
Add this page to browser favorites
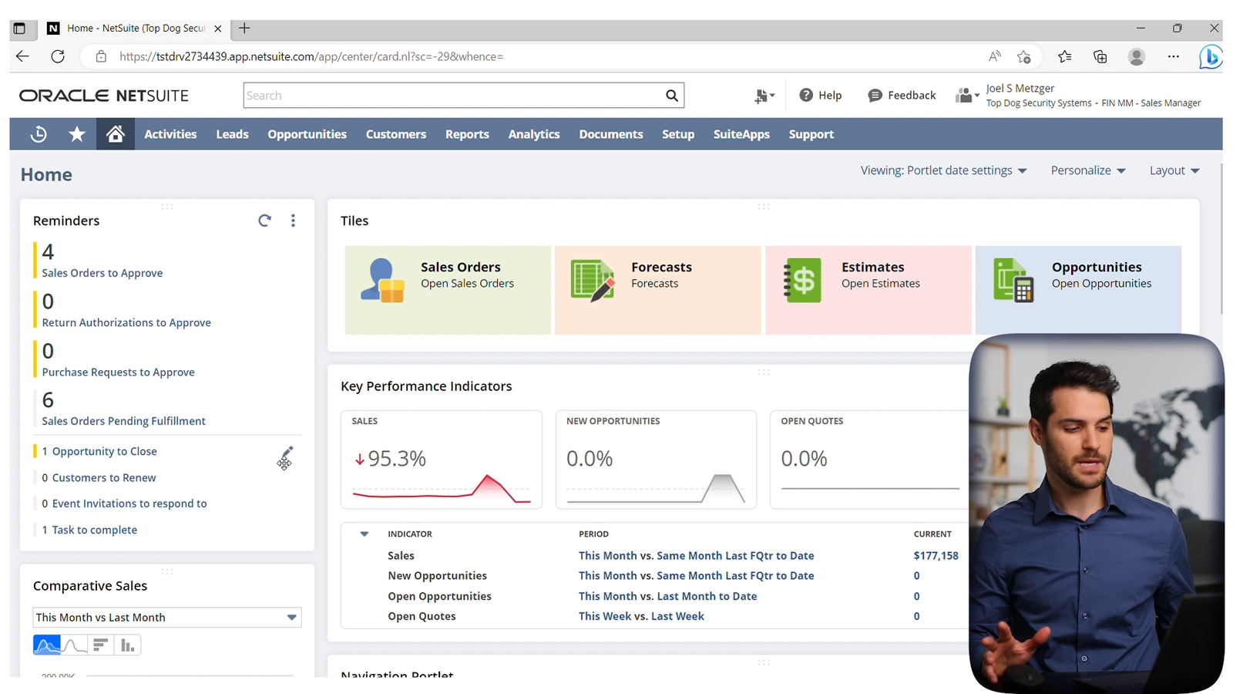click(x=1024, y=56)
